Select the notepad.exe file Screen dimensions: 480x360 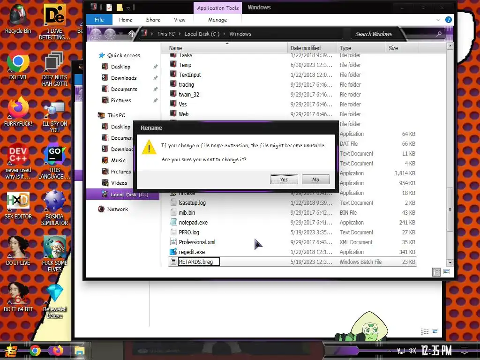(x=292, y=223)
